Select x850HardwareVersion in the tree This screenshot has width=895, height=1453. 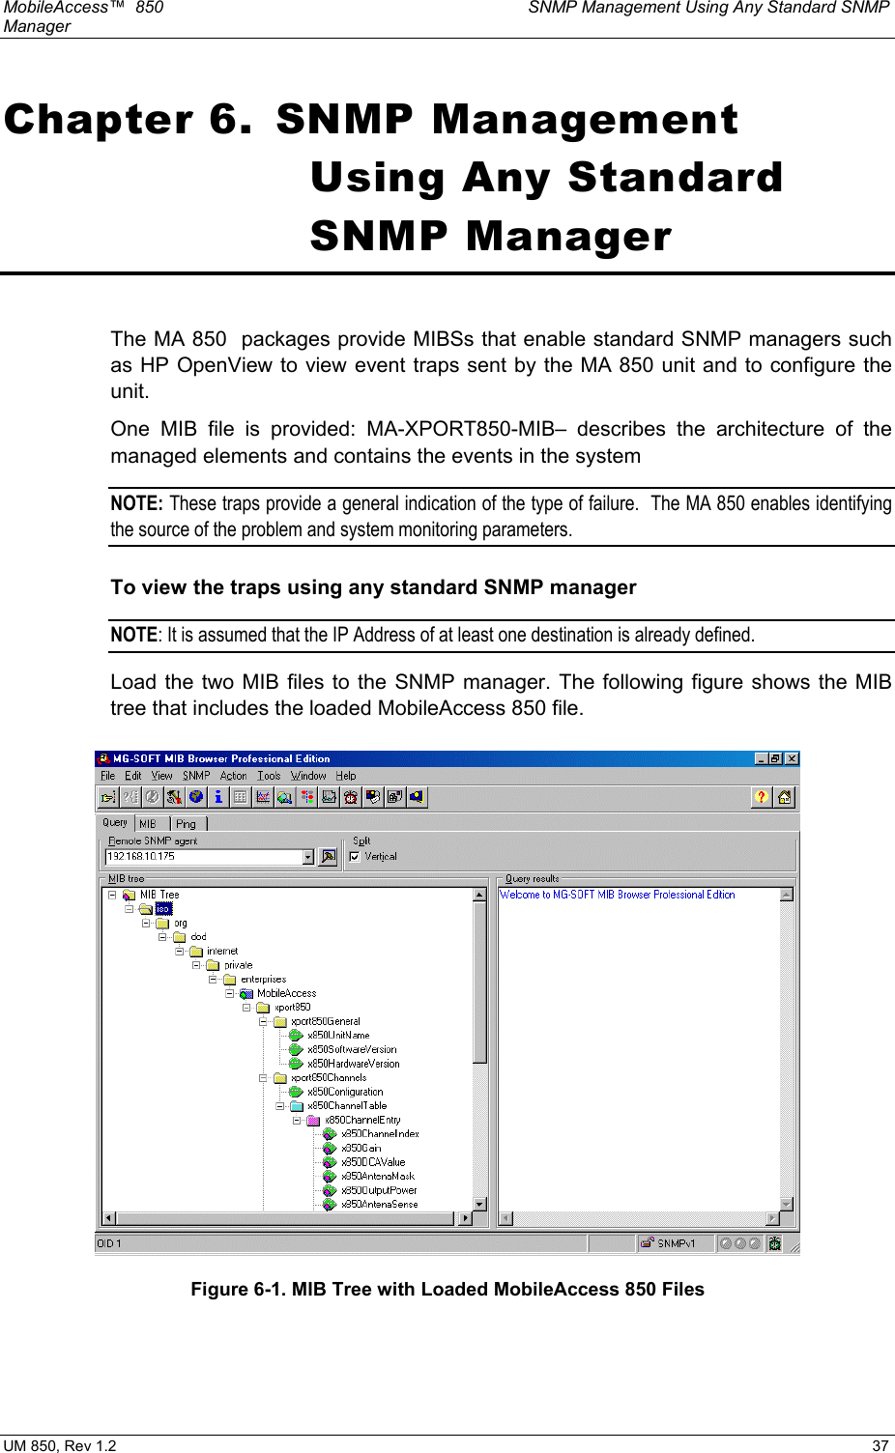pos(354,1064)
